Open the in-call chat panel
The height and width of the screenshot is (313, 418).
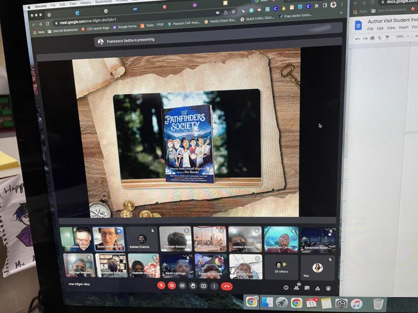[x=307, y=288]
